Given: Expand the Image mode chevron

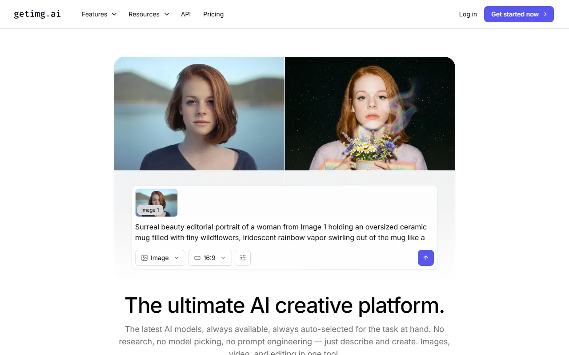Looking at the screenshot, I should tap(176, 258).
